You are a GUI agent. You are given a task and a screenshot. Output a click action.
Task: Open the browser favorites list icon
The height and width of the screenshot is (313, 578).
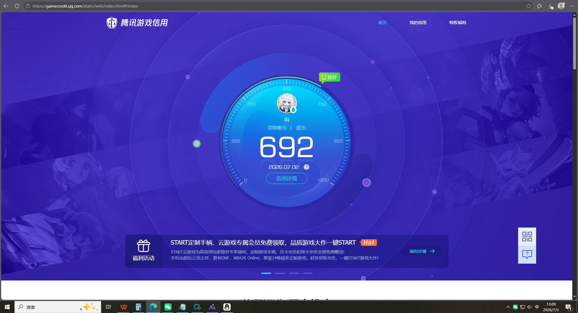(x=539, y=6)
